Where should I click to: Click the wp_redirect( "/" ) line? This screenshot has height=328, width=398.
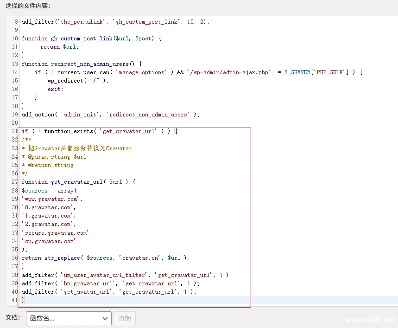[x=78, y=81]
